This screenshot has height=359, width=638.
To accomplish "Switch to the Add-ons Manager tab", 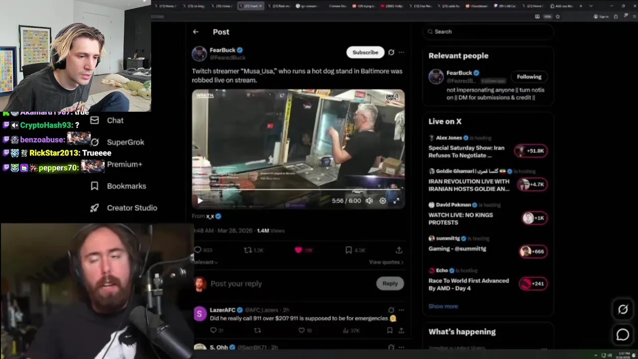I will 562,6.
